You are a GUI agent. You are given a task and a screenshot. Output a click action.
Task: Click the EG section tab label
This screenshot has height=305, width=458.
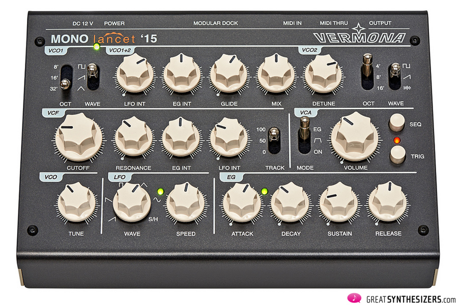tap(231, 177)
